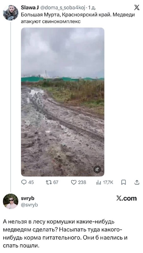Click the X.com logo near svryb
Viewport: 143px width, 253px height.
click(127, 198)
